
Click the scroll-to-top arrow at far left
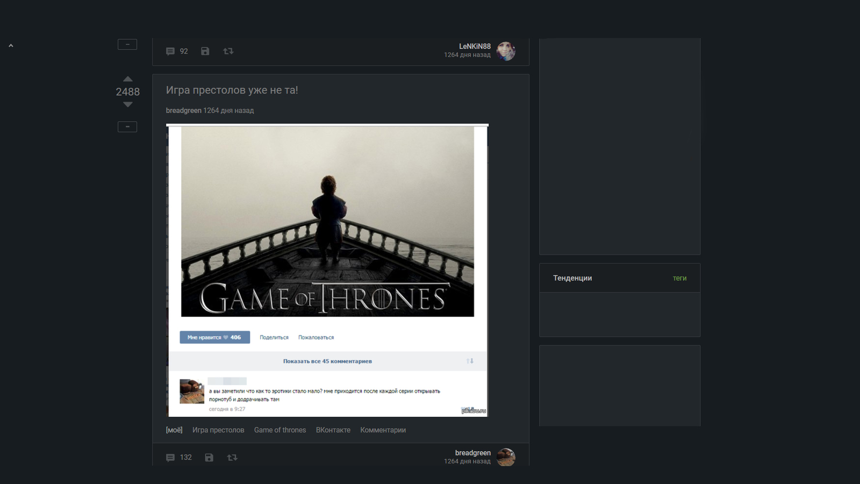tap(11, 46)
